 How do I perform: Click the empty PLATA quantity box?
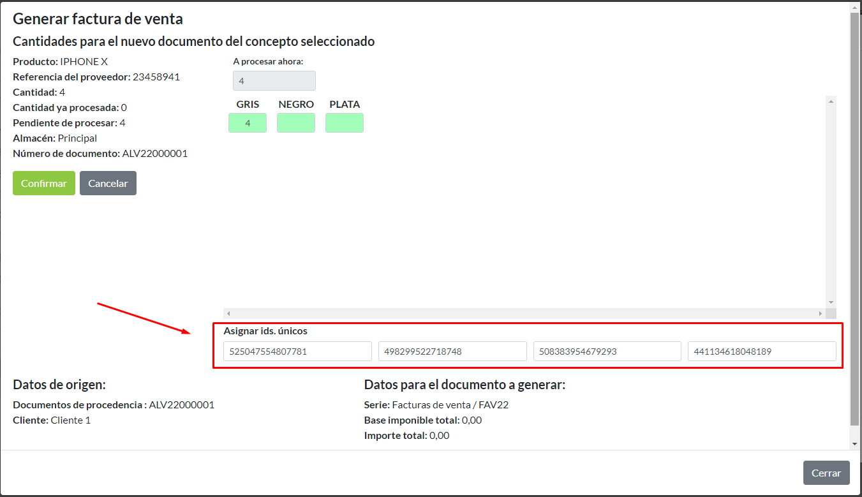point(345,123)
